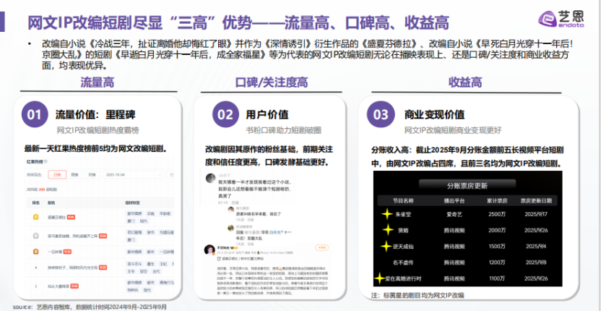The height and width of the screenshot is (311, 601).
Task: Select the 日榜 daily ranking option
Action: pos(57,175)
